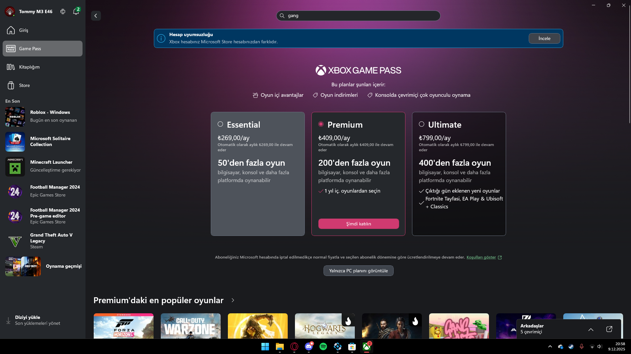Click the 400'den fazla oyun heading
The image size is (631, 354).
(455, 163)
